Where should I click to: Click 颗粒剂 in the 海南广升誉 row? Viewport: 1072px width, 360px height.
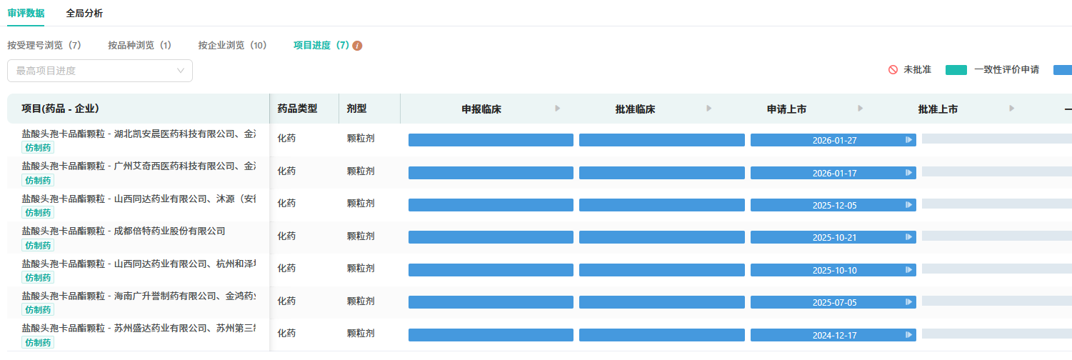[361, 301]
